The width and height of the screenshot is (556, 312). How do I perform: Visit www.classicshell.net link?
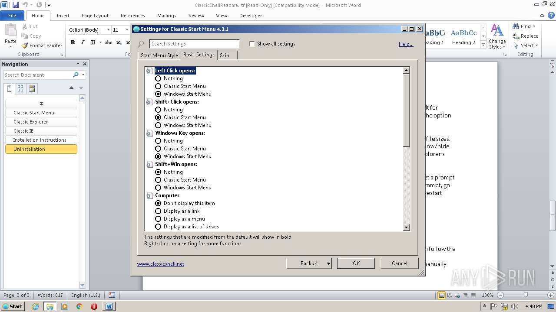[x=161, y=264]
